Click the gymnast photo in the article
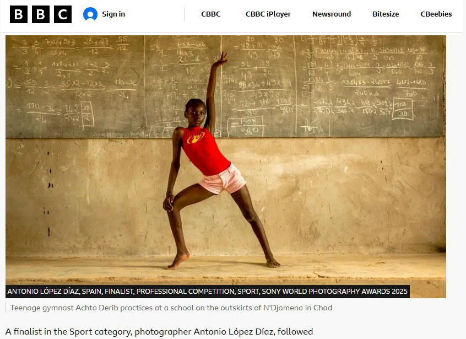 point(226,166)
